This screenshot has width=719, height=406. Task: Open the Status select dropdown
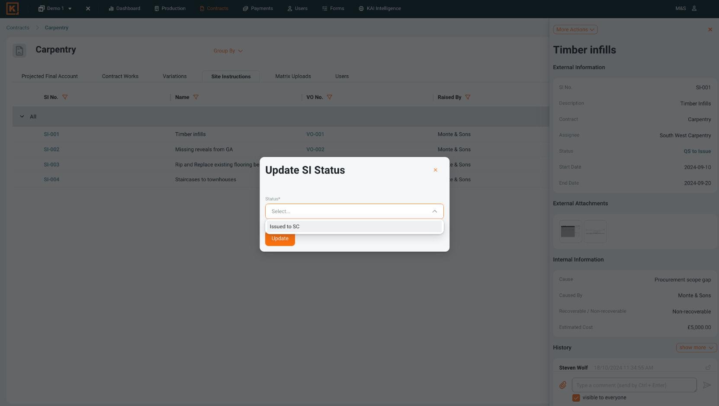(354, 211)
